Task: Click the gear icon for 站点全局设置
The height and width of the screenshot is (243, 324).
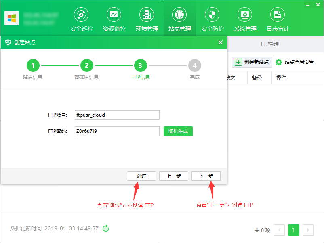Action: click(x=278, y=62)
